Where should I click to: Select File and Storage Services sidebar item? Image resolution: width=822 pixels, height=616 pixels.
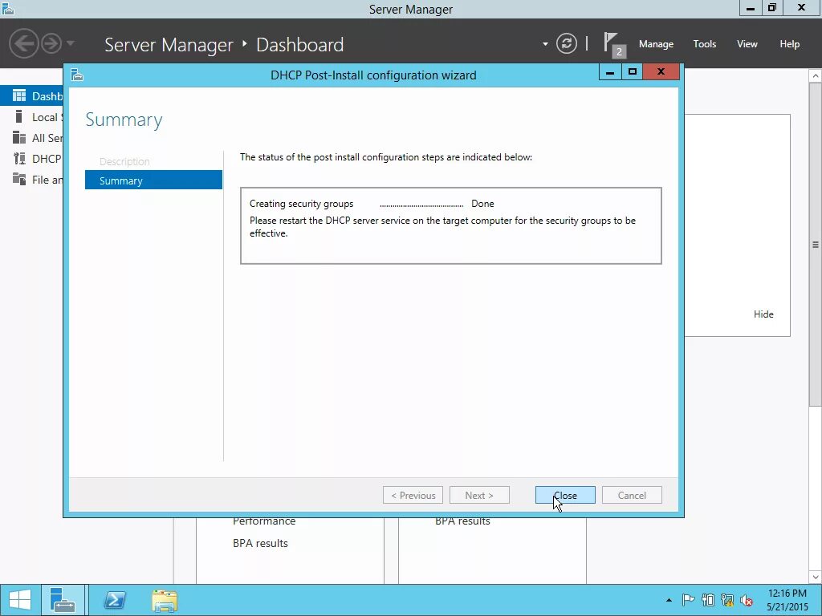click(x=31, y=180)
